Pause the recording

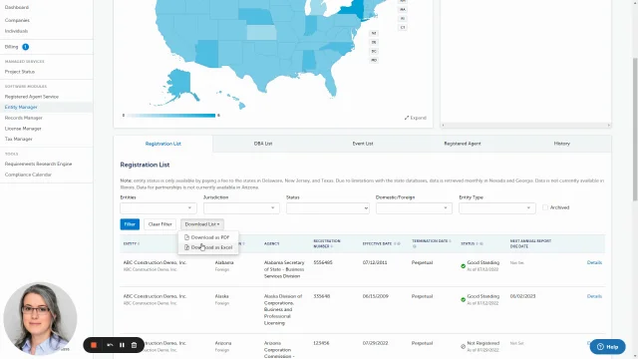122,345
